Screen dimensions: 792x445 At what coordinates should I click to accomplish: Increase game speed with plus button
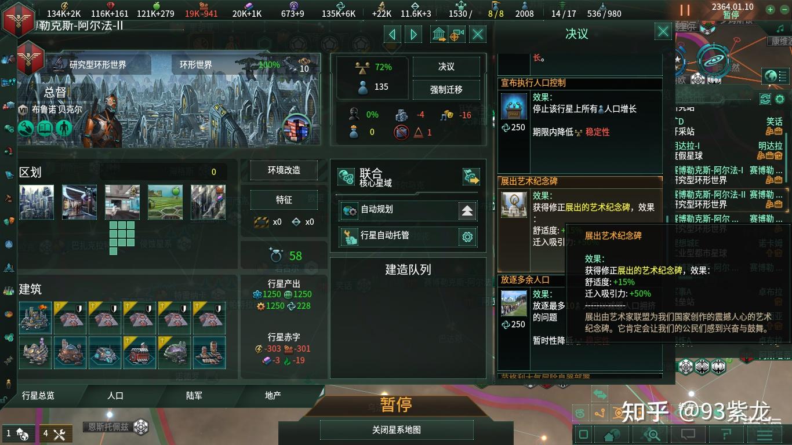pos(769,9)
